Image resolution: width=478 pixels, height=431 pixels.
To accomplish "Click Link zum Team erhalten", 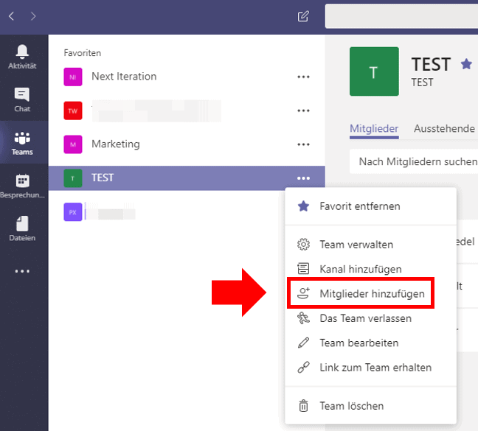I will tap(375, 367).
